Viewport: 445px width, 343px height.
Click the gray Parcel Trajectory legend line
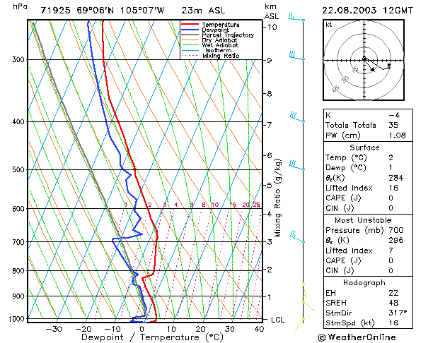pyautogui.click(x=190, y=35)
